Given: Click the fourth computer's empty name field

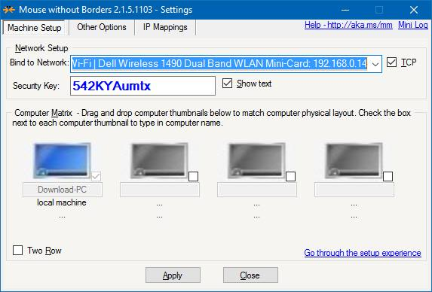Looking at the screenshot, I should [354, 190].
